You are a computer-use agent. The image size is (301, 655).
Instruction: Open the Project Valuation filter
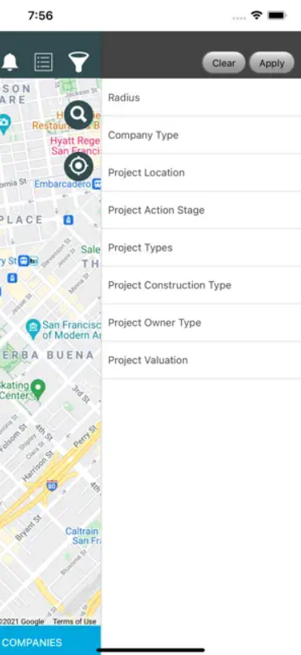click(201, 360)
